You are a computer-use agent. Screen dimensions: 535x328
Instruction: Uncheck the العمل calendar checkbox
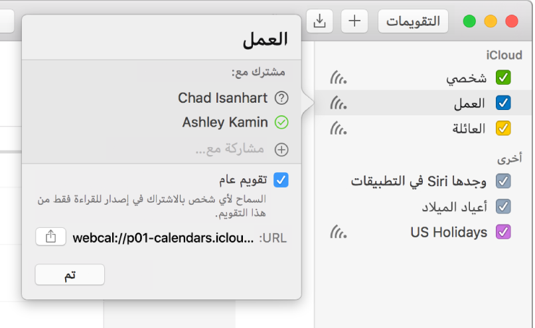503,103
